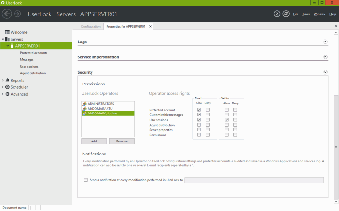Open User sessions in sidebar

coord(29,66)
